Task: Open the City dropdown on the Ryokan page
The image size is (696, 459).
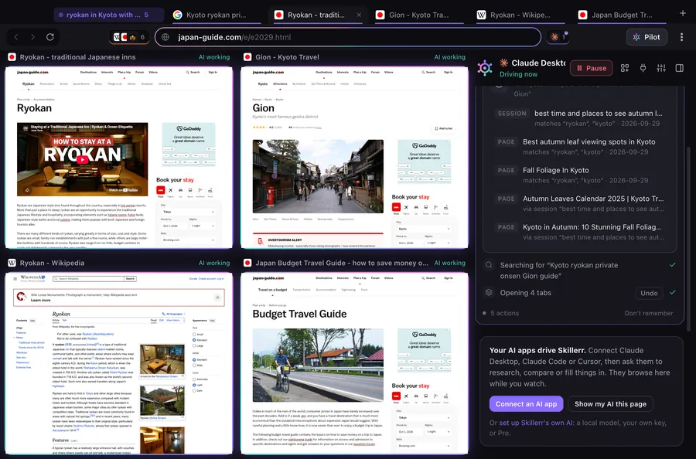Action: tap(188, 212)
